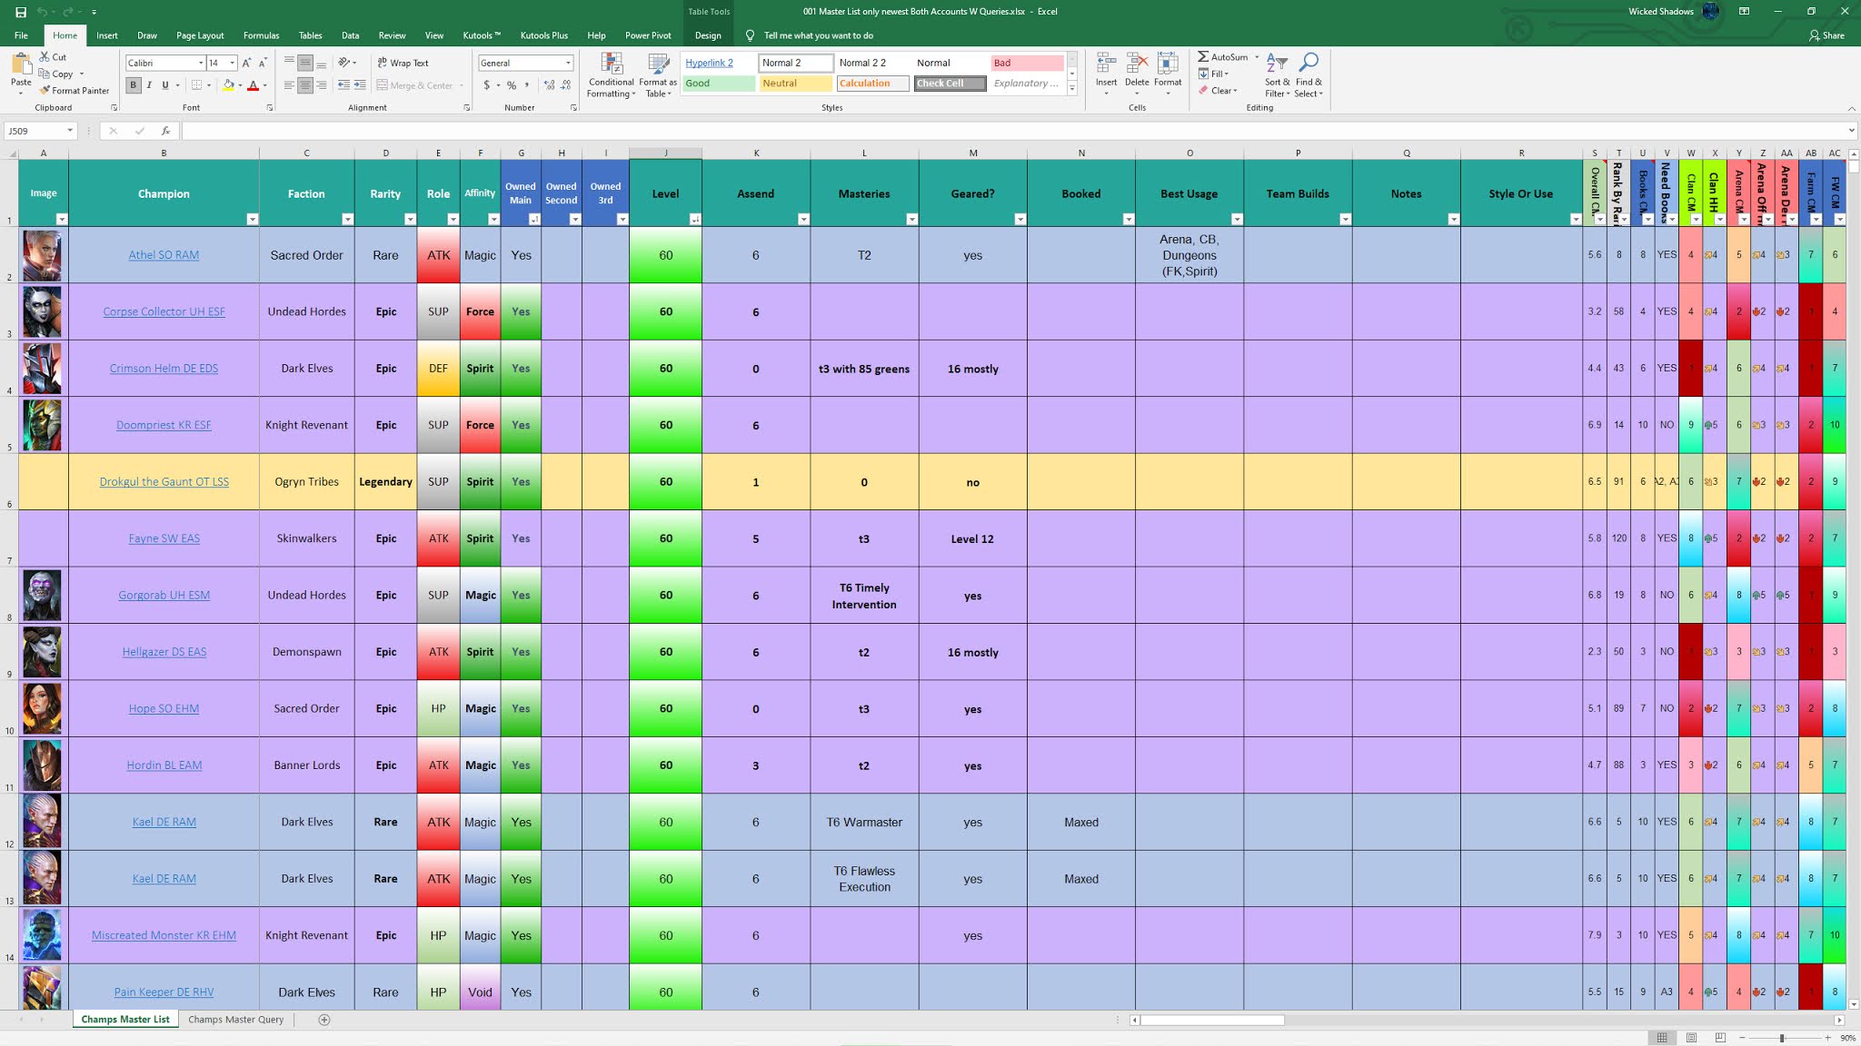1861x1046 pixels.
Task: Open the Faction column filter dropdown
Action: [x=347, y=219]
